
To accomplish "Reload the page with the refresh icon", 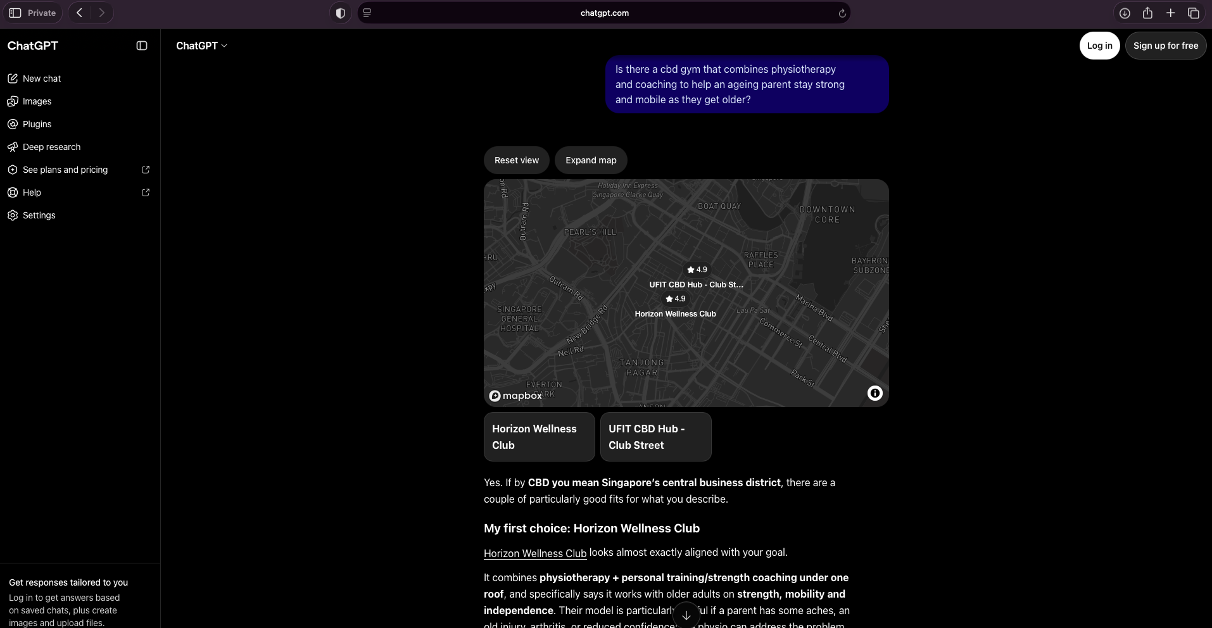I will 842,13.
